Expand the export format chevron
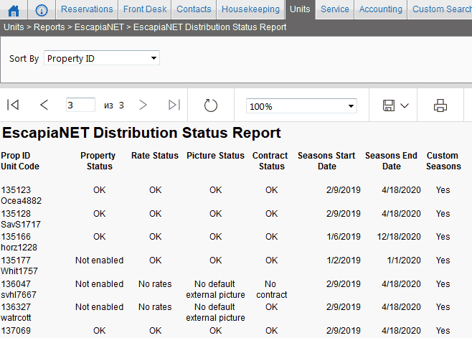 coord(405,105)
